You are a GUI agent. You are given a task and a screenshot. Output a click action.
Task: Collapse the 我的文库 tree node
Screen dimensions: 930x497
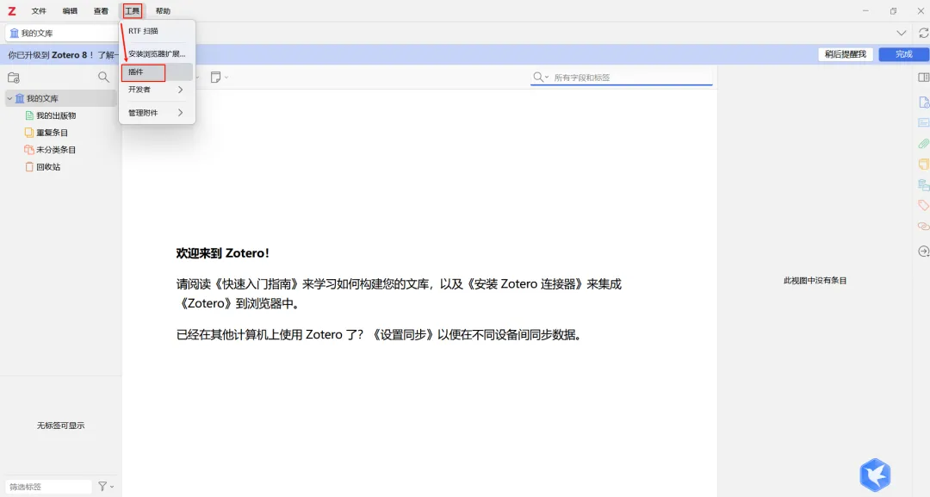tap(9, 98)
